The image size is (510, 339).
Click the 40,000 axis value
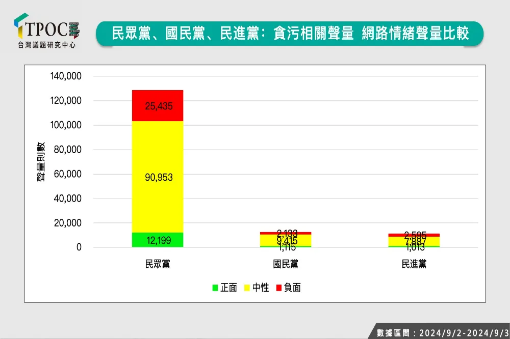(x=68, y=199)
